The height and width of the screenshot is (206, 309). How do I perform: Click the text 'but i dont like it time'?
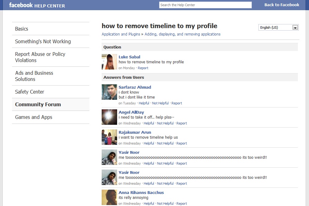pyautogui.click(x=137, y=97)
